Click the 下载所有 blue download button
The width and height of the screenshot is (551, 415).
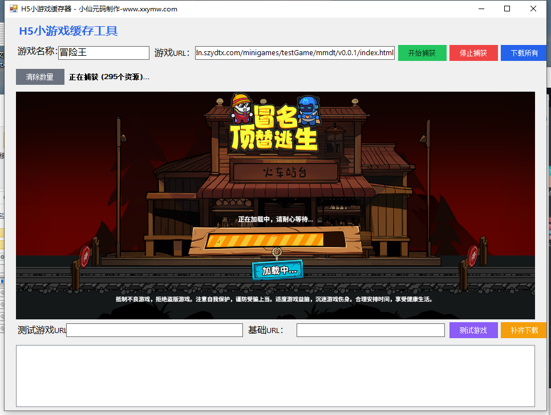[524, 52]
